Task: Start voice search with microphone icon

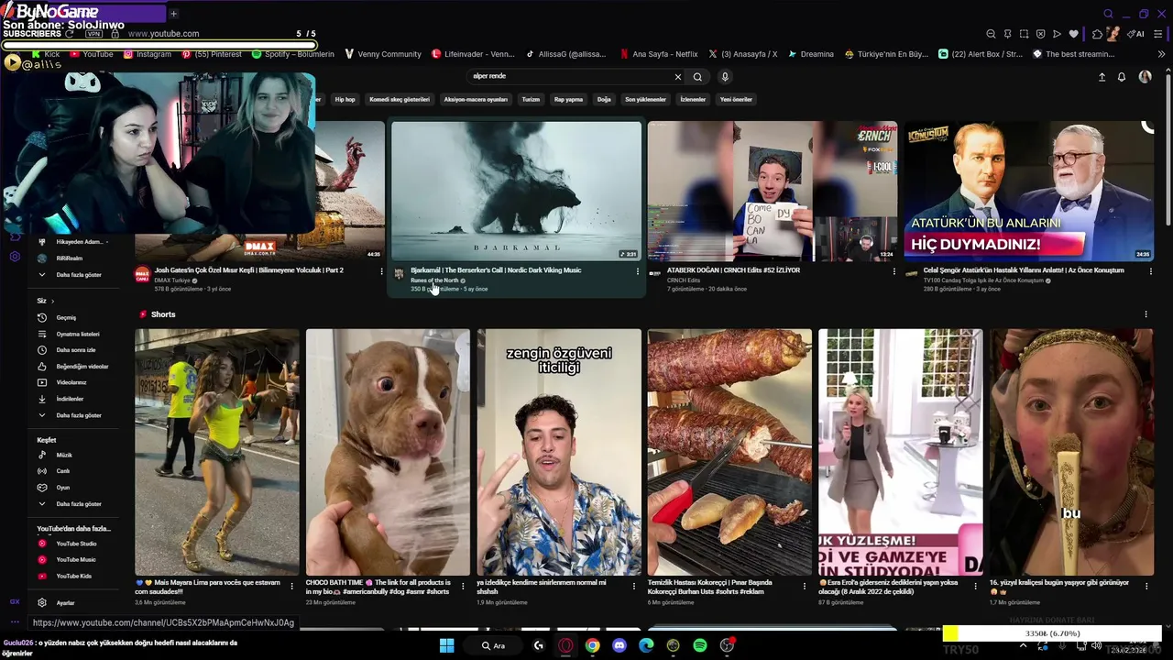Action: point(725,77)
